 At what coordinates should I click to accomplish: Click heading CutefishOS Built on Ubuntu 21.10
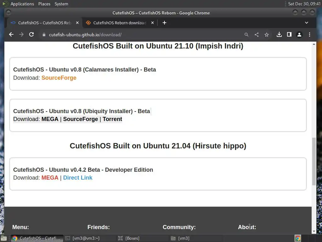click(158, 46)
